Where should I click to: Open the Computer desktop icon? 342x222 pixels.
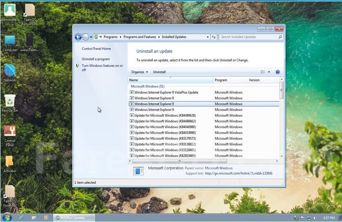(10, 43)
